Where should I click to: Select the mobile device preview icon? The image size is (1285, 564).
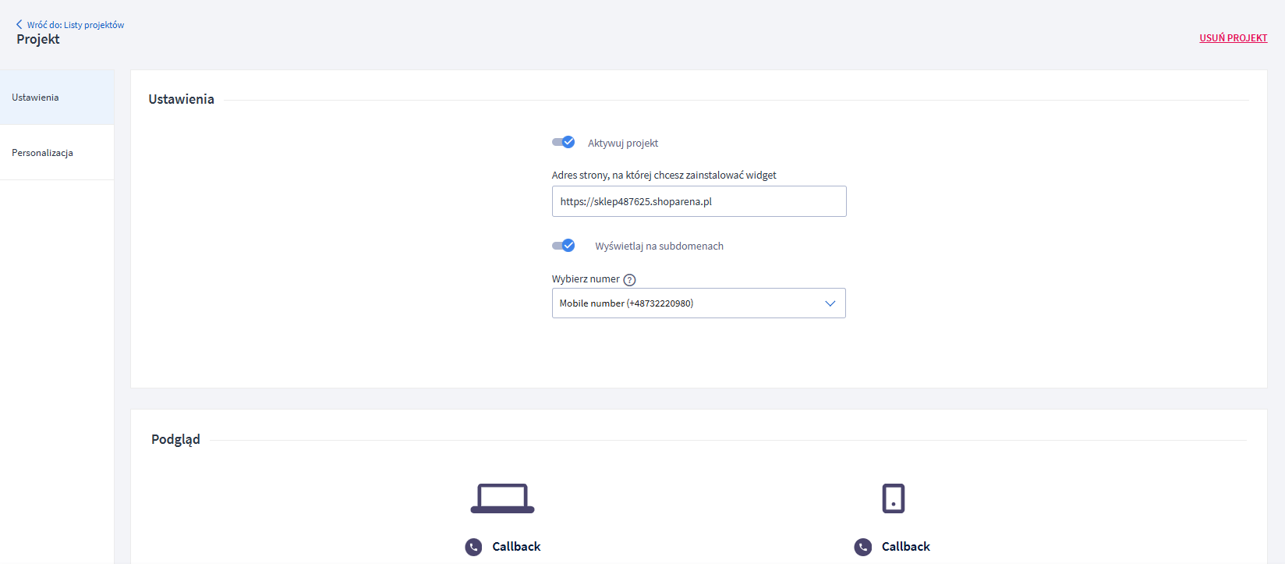pyautogui.click(x=893, y=498)
